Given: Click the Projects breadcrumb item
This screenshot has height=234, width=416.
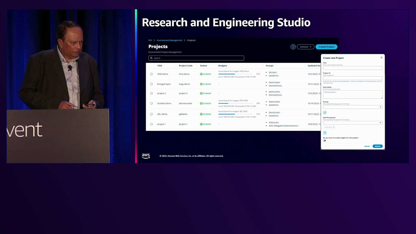Looking at the screenshot, I should pos(191,40).
